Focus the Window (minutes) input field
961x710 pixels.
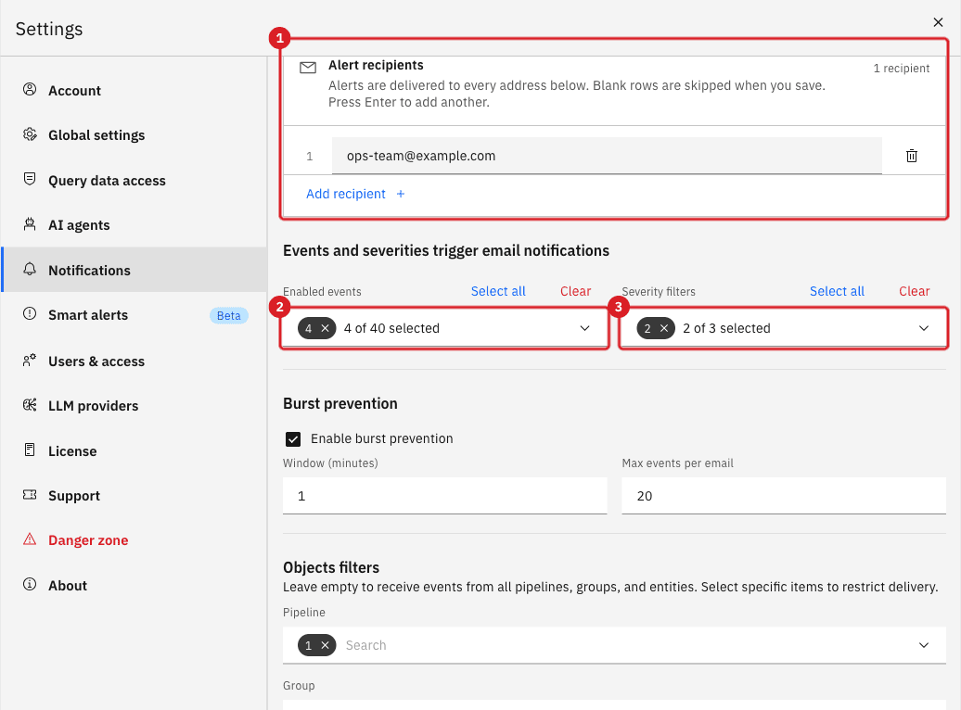445,496
